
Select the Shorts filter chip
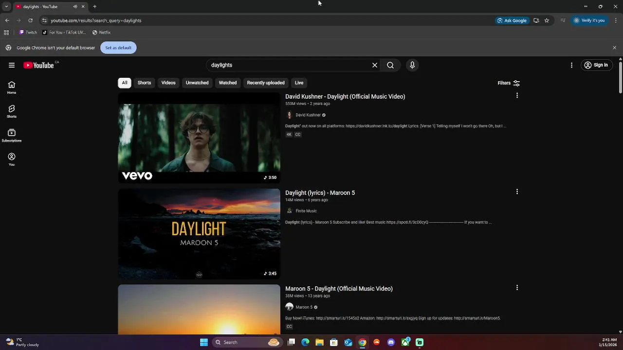pos(144,83)
